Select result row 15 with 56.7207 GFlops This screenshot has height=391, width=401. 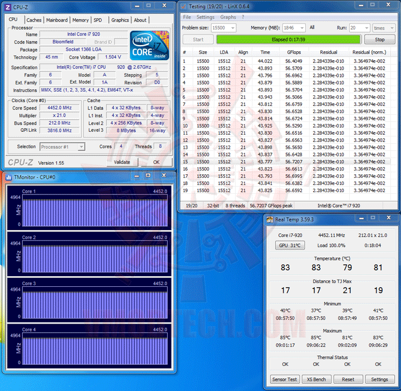point(286,162)
